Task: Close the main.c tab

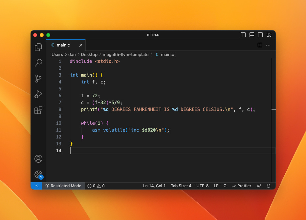Action: pos(80,45)
